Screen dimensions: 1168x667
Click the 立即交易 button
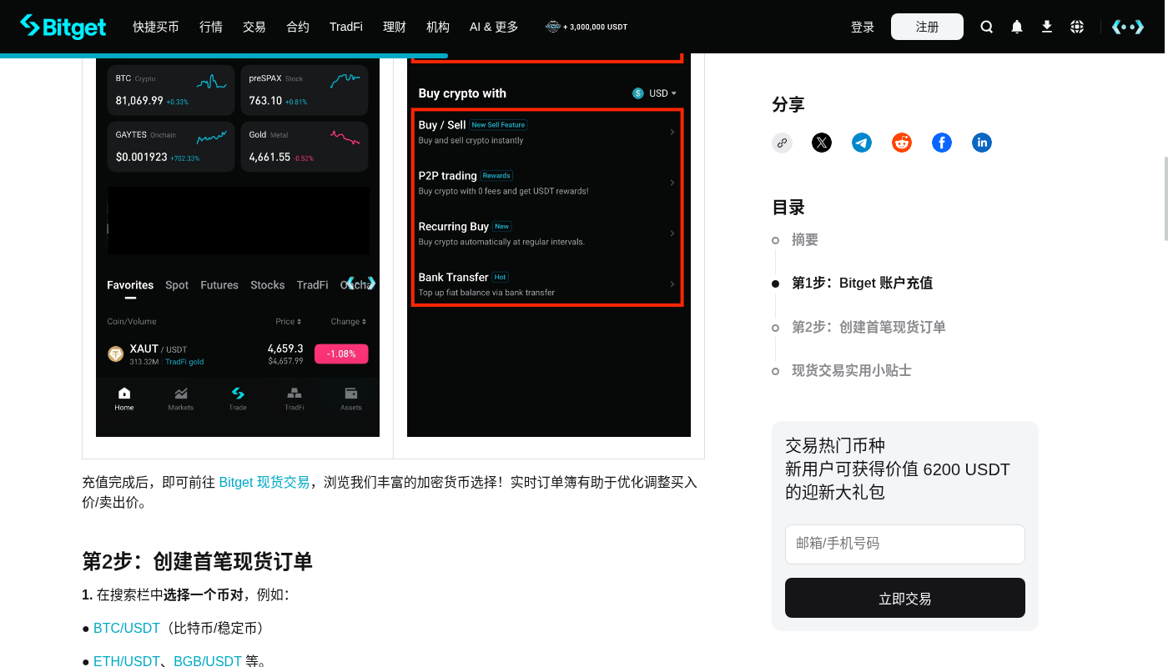click(905, 598)
